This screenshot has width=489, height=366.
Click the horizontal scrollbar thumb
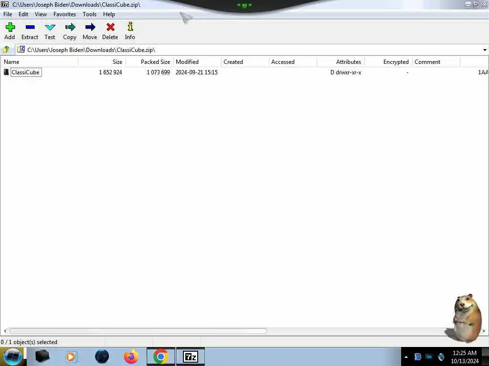(x=138, y=331)
